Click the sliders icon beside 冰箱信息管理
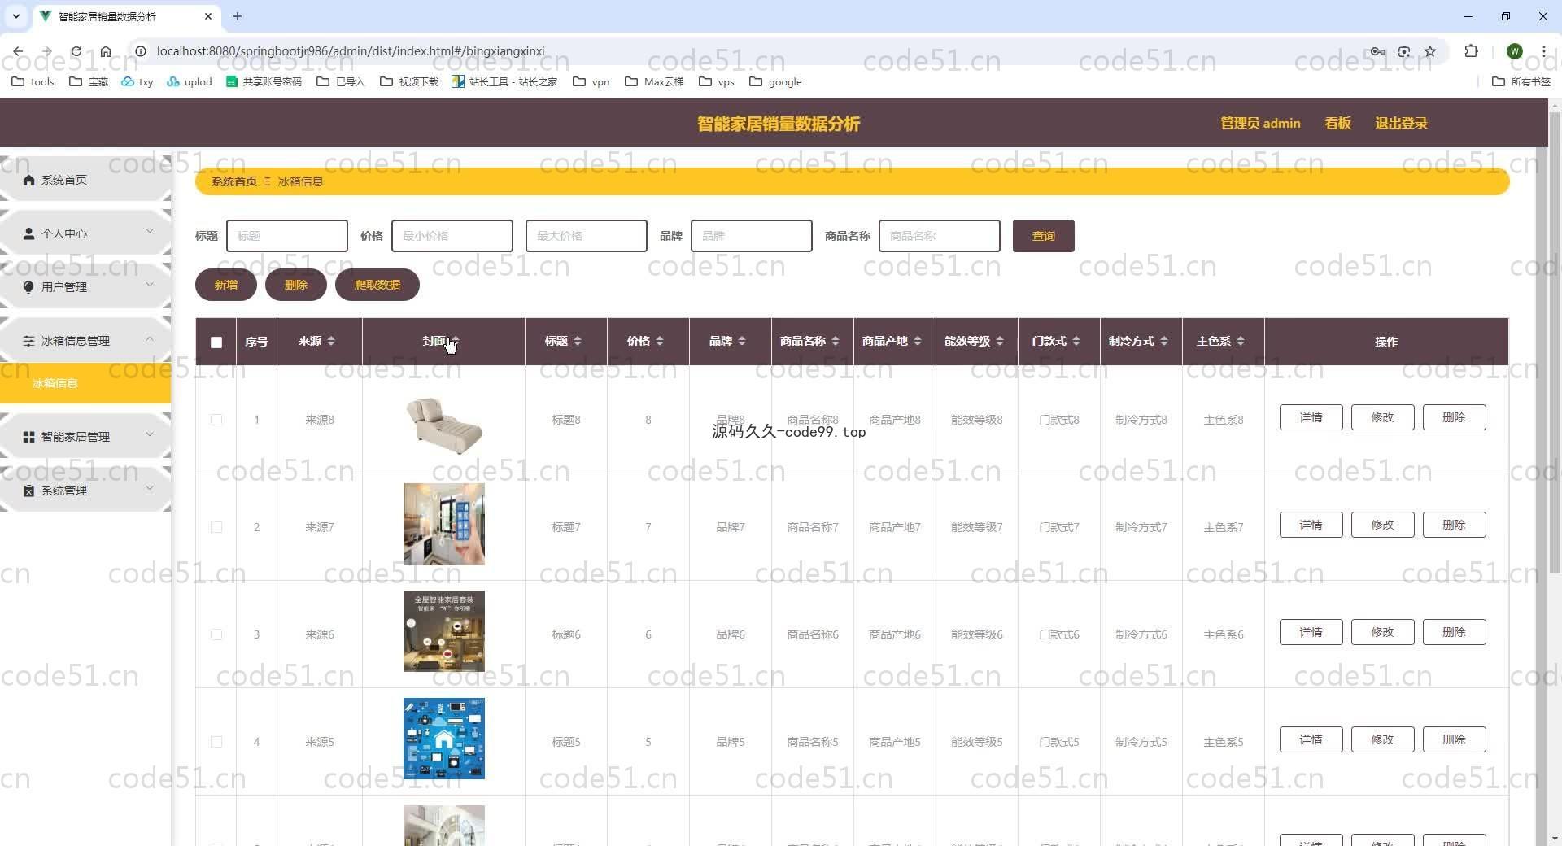 click(28, 341)
